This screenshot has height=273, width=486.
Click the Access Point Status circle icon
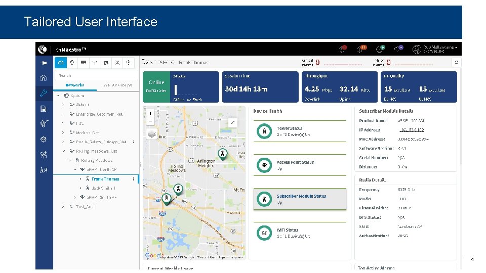pos(264,165)
